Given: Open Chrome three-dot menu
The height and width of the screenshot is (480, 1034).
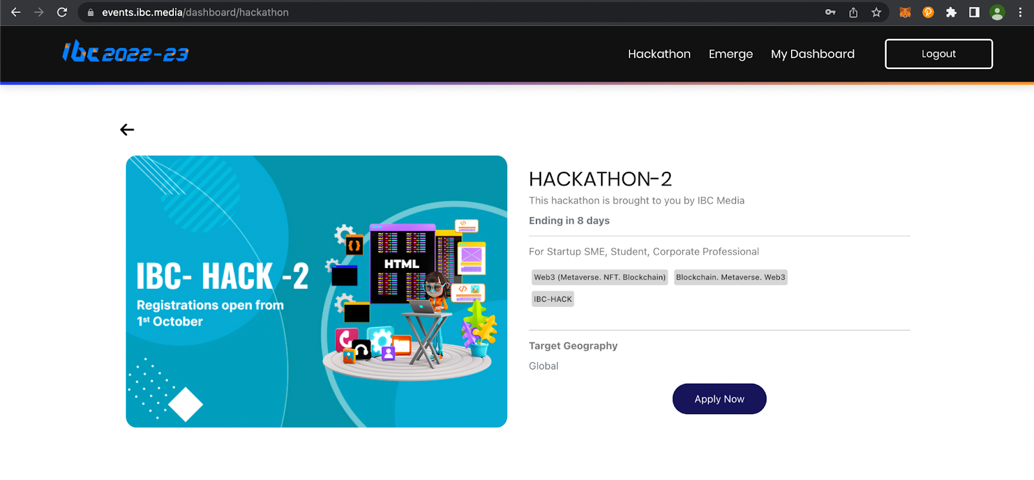Looking at the screenshot, I should (x=1020, y=12).
